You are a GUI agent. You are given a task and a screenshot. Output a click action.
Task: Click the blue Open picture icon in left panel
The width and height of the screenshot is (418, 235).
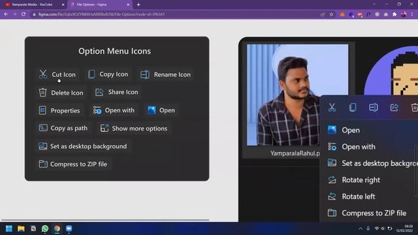point(152,110)
